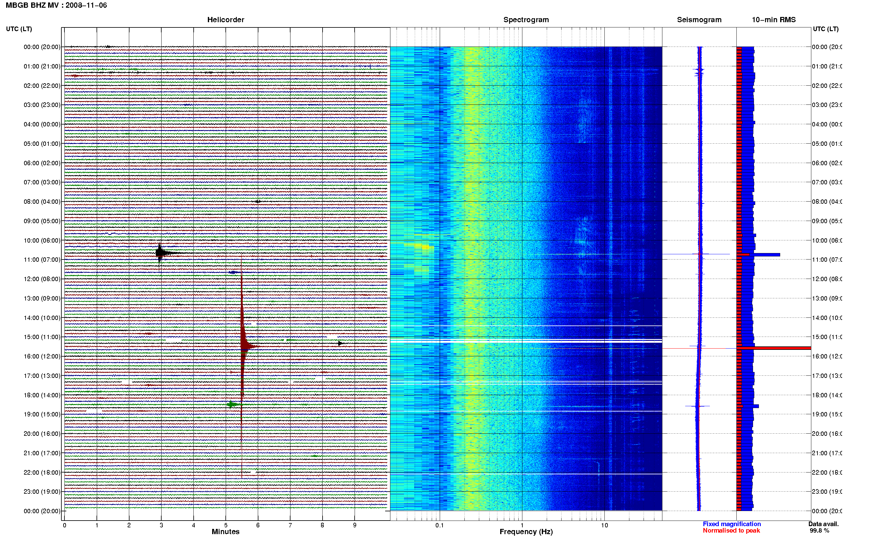Click the 1 Hz frequency tick label
Viewport: 877px width, 548px height.
(522, 525)
